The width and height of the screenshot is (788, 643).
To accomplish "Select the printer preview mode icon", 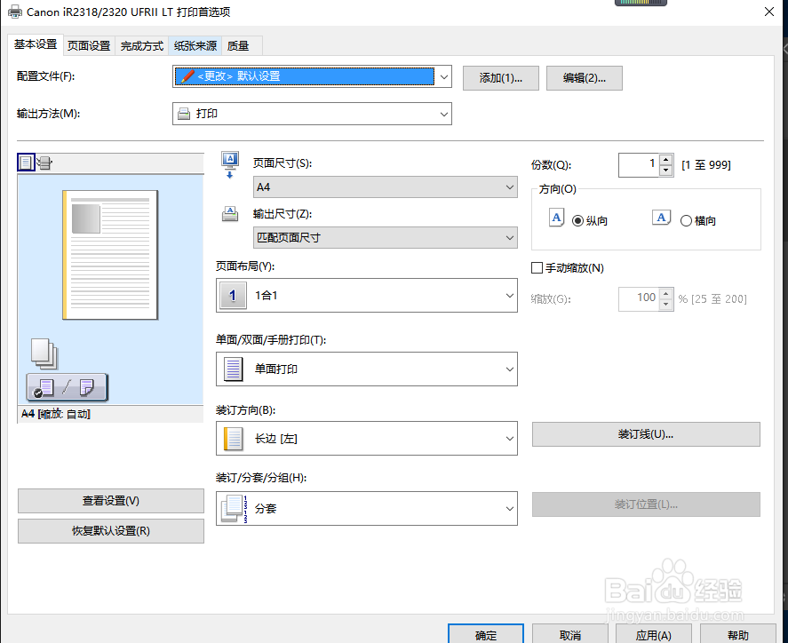I will (x=44, y=163).
